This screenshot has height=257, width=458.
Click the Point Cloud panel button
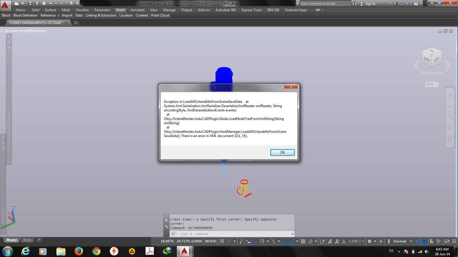(160, 15)
